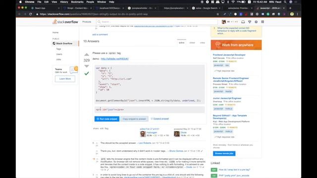Open the View menu
Viewport: 317px width, 178px height.
pos(54,2)
